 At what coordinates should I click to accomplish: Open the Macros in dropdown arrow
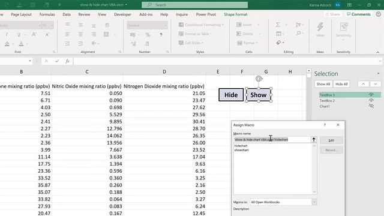[314, 202]
